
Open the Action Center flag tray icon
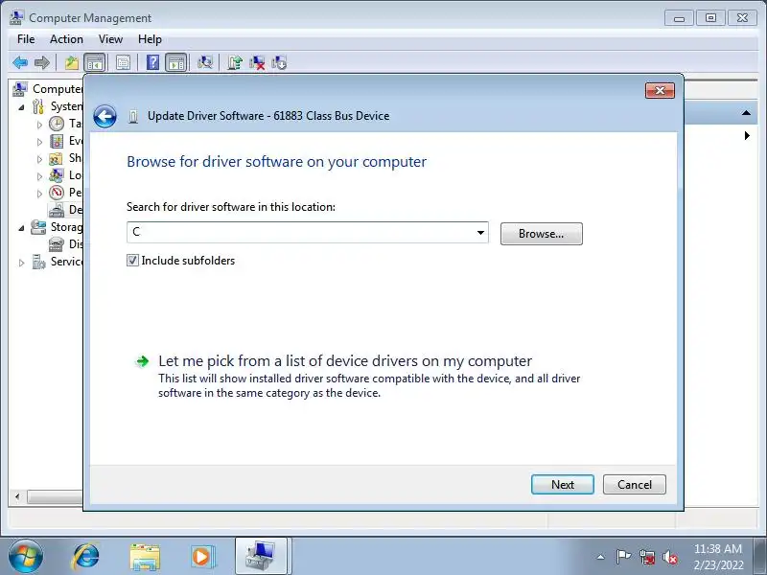[623, 557]
